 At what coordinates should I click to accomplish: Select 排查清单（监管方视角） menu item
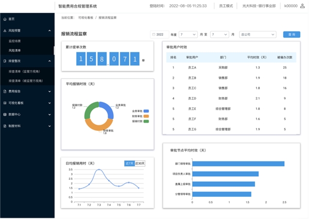25,71
